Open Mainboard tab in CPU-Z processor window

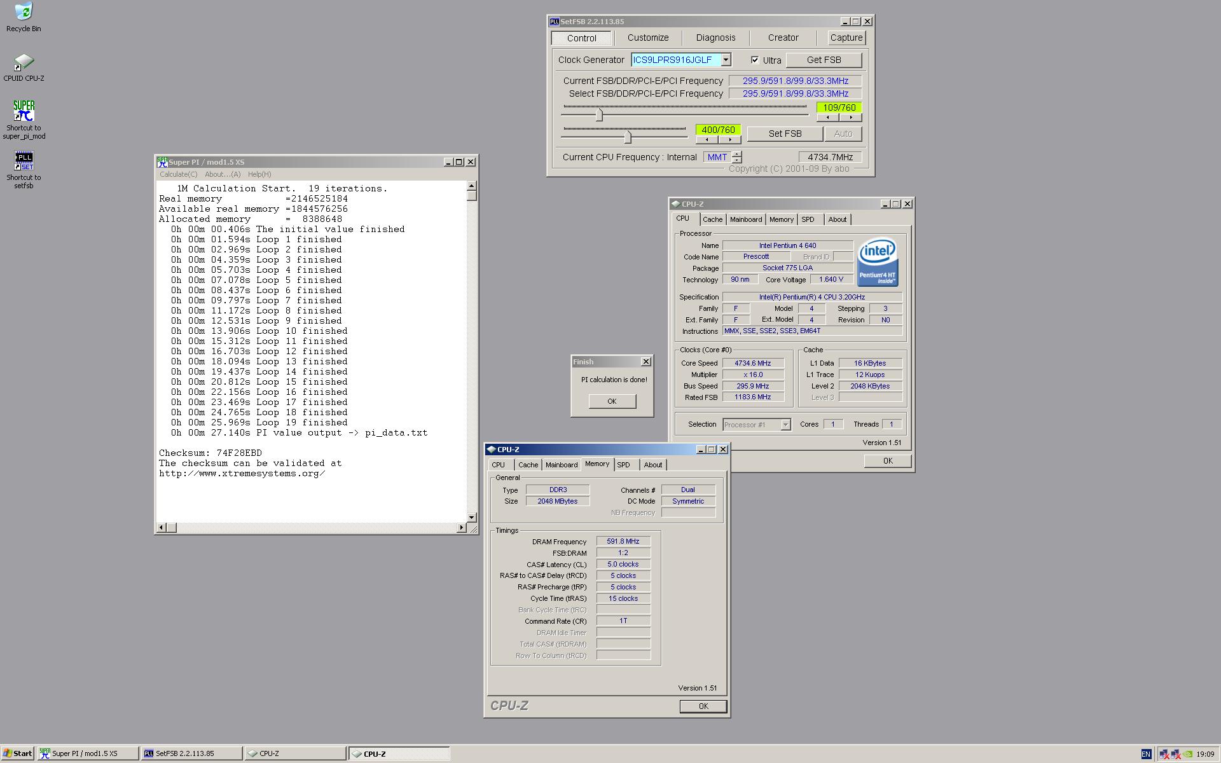(x=746, y=219)
